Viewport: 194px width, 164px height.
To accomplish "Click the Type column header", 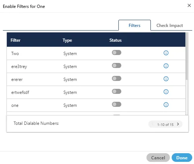I will [x=67, y=40].
